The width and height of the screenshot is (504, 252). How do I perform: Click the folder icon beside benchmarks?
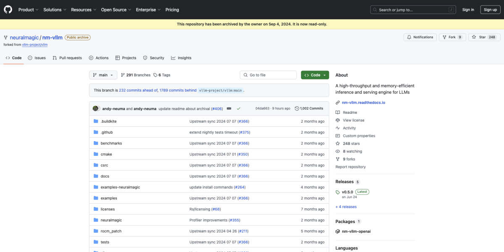96,143
